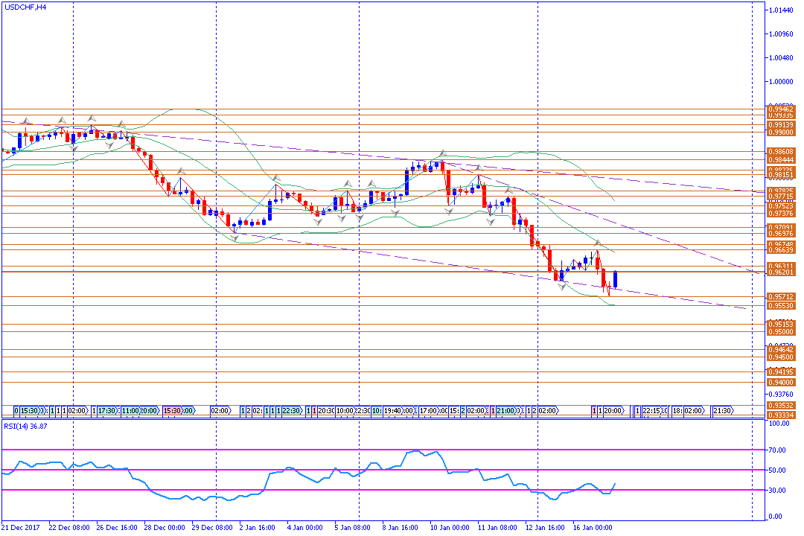Click the 0.97715 price level label
The image size is (804, 536).
click(781, 197)
